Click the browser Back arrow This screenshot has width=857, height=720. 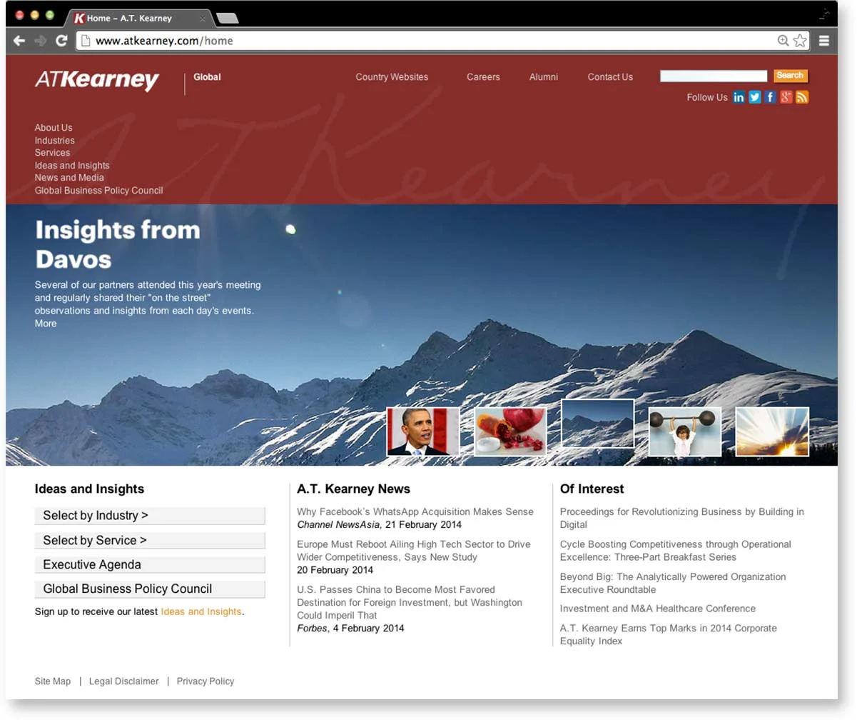point(19,41)
